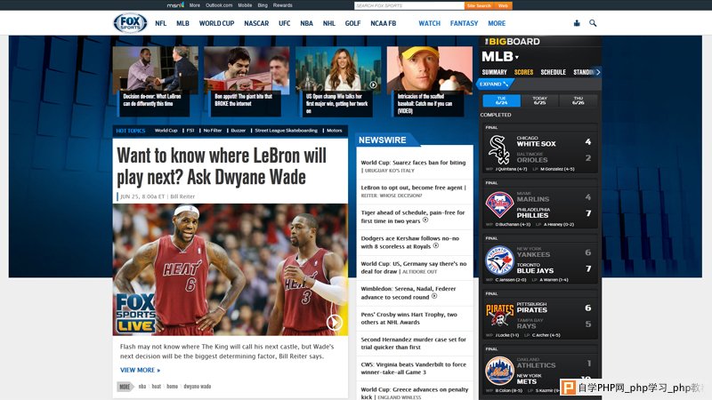Open WORLD CUP navigation item
712x400 pixels.
tap(216, 23)
